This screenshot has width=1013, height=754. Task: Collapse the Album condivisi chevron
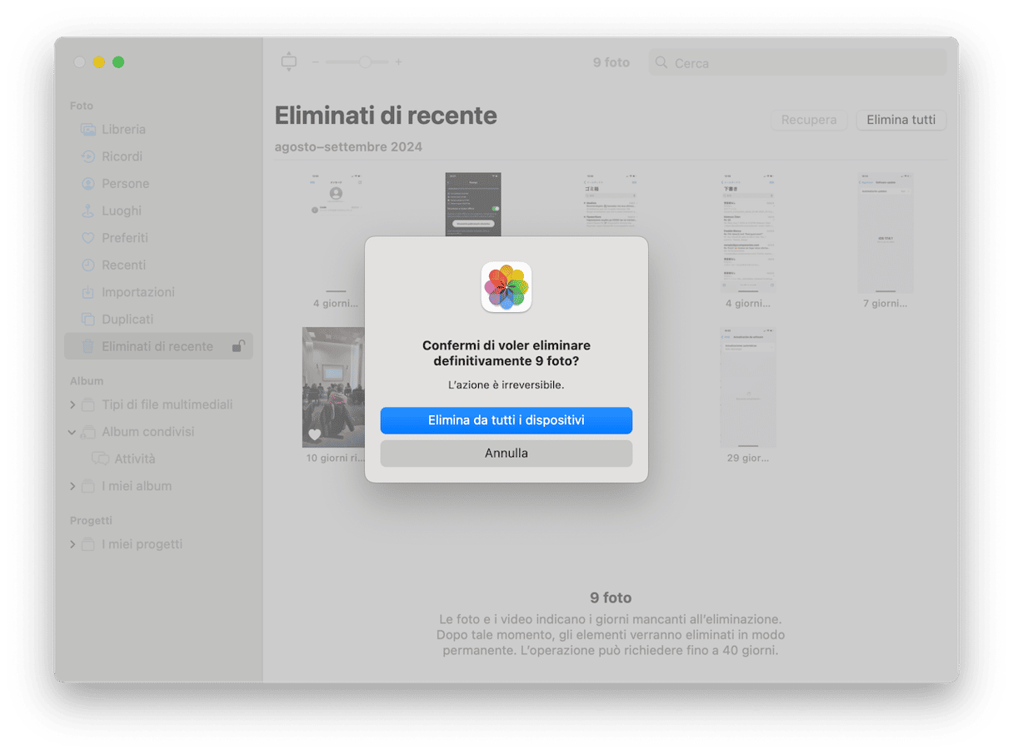pyautogui.click(x=72, y=432)
